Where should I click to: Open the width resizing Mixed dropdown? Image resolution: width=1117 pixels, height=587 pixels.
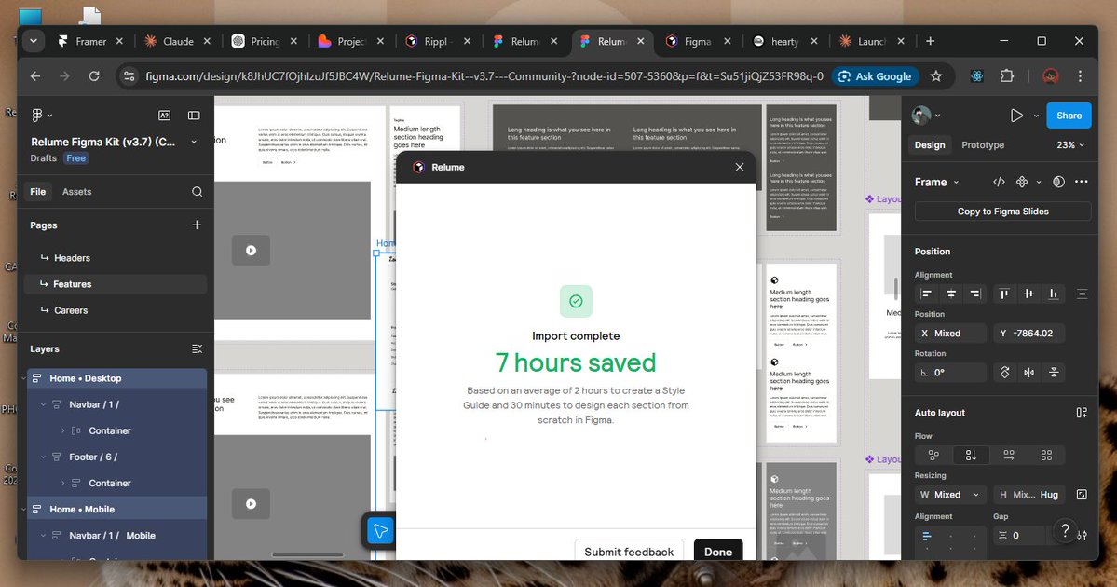[951, 495]
